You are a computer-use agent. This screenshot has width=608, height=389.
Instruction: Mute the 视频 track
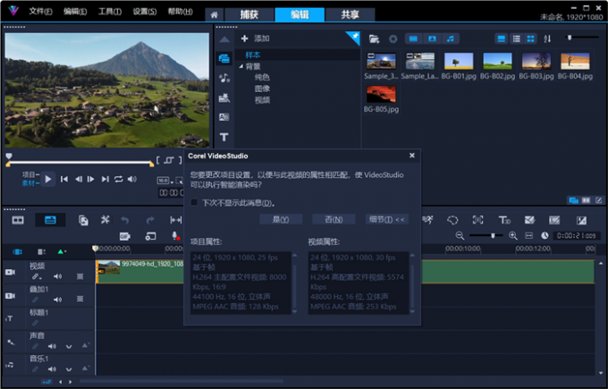click(x=58, y=276)
